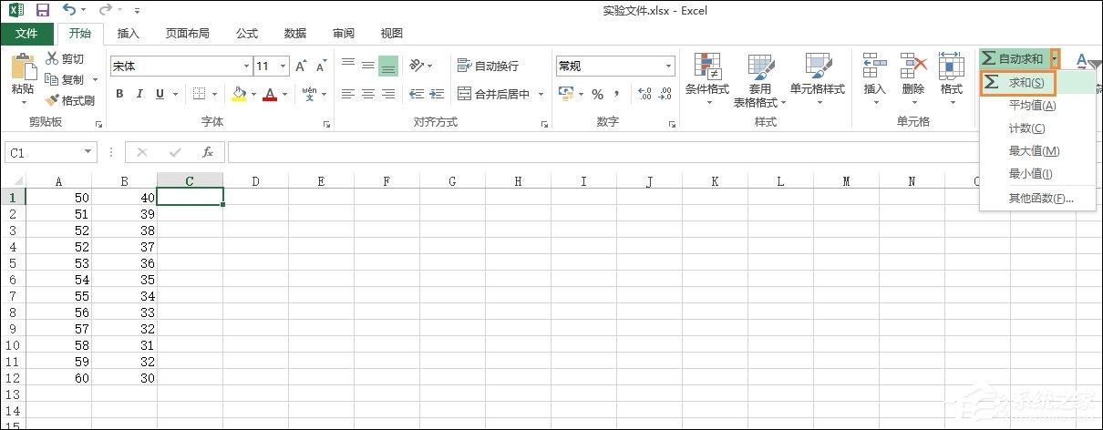1103x430 pixels.
Task: Open the font color dropdown arrow
Action: (x=285, y=94)
